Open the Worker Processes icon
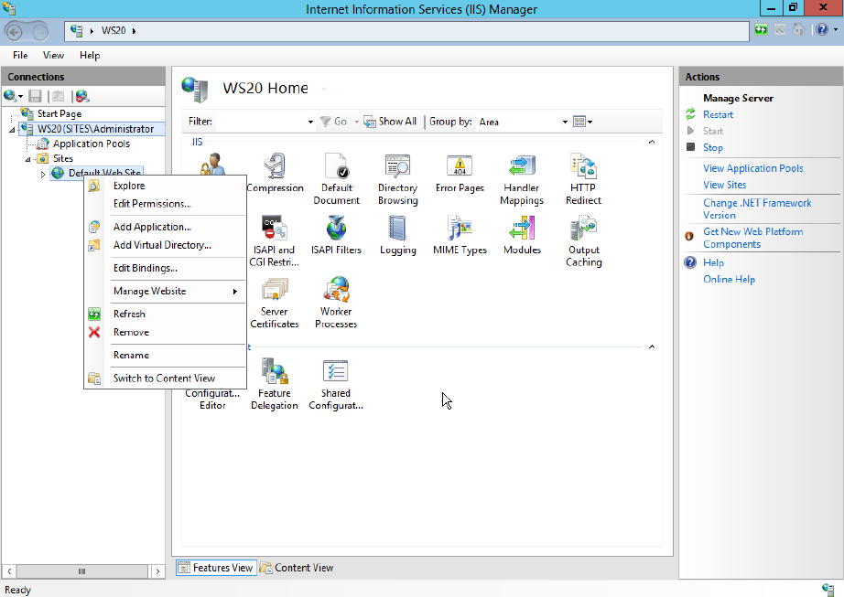 [x=336, y=303]
